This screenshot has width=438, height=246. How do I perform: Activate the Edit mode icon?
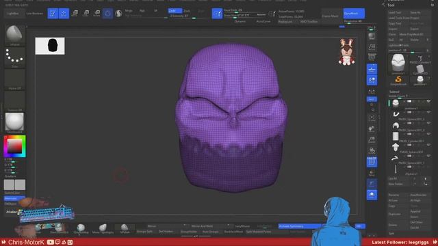(53, 14)
